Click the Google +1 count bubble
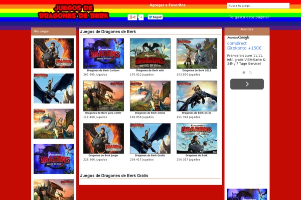This screenshot has width=301, height=200. (x=141, y=17)
